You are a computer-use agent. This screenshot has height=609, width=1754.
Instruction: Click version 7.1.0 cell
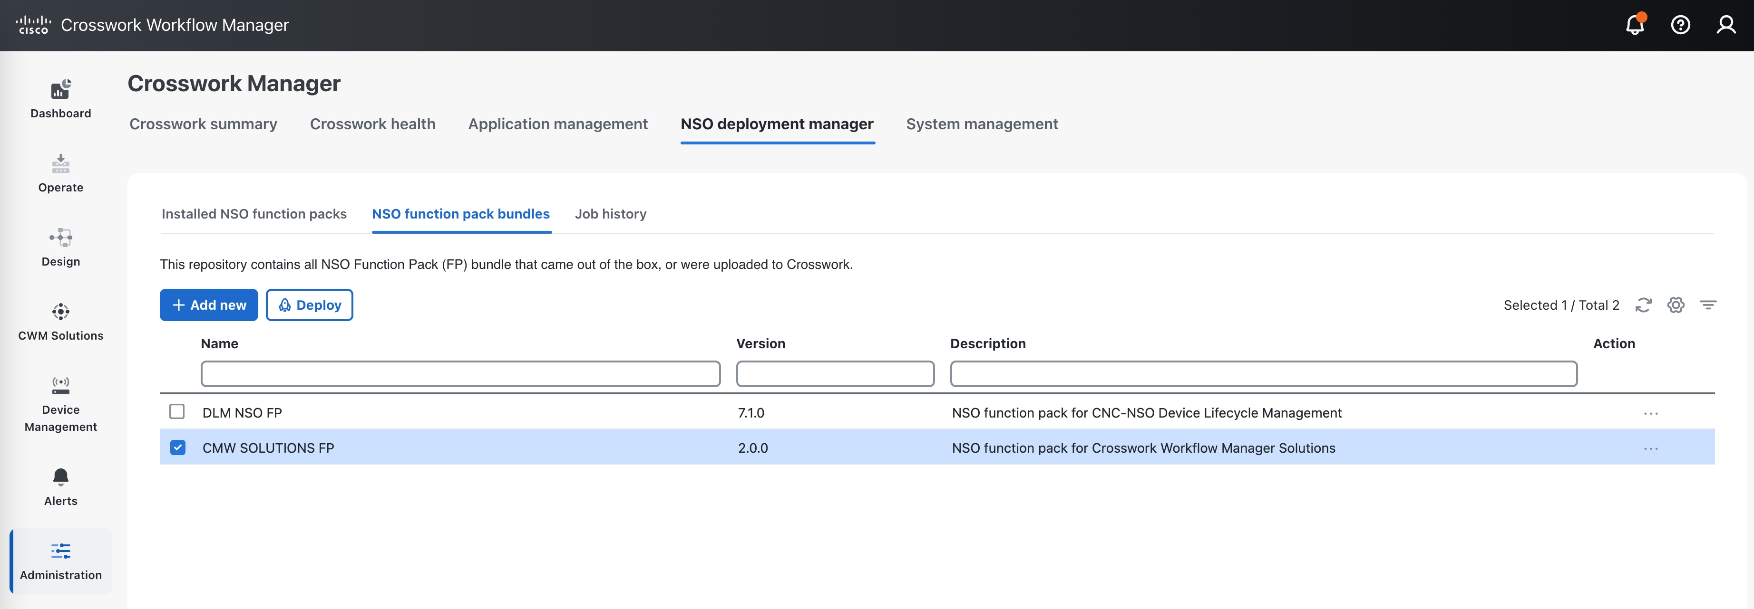point(751,413)
